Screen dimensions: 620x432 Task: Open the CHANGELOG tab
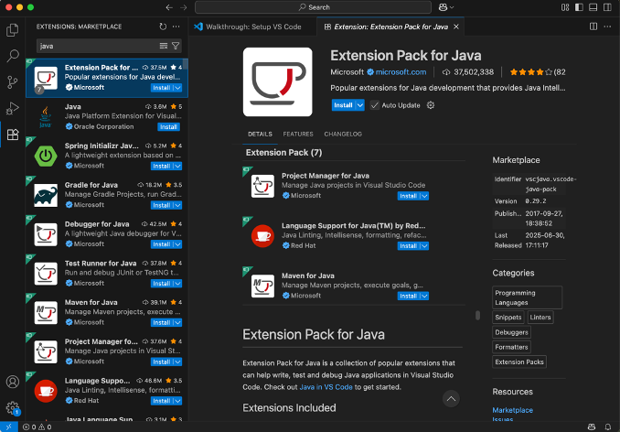(343, 135)
